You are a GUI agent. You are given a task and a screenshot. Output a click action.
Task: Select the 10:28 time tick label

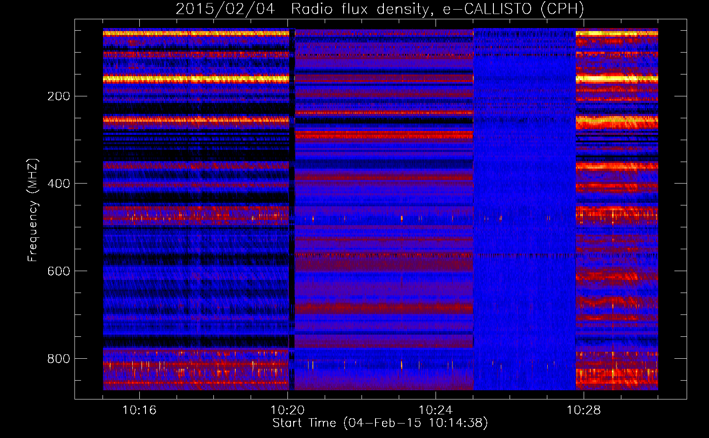coord(584,410)
